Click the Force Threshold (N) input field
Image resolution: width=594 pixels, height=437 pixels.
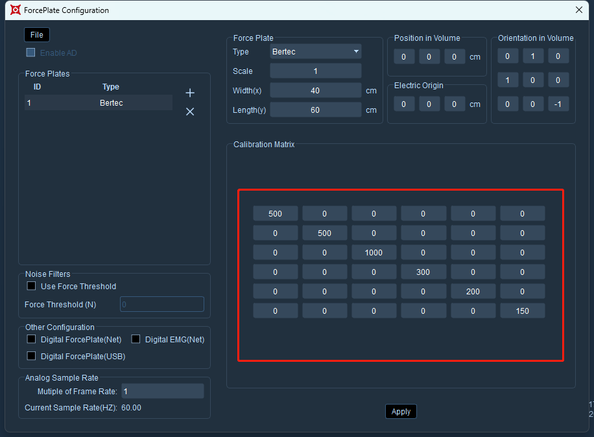point(162,304)
